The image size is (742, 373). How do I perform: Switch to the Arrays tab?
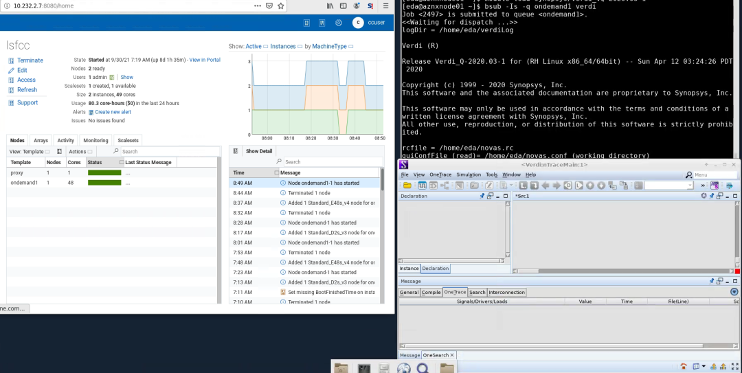coord(41,141)
